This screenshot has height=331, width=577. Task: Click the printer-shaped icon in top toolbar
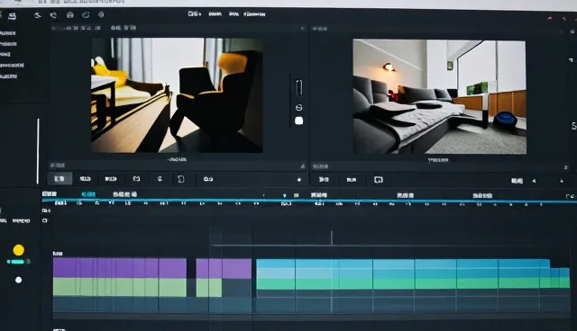coord(70,15)
